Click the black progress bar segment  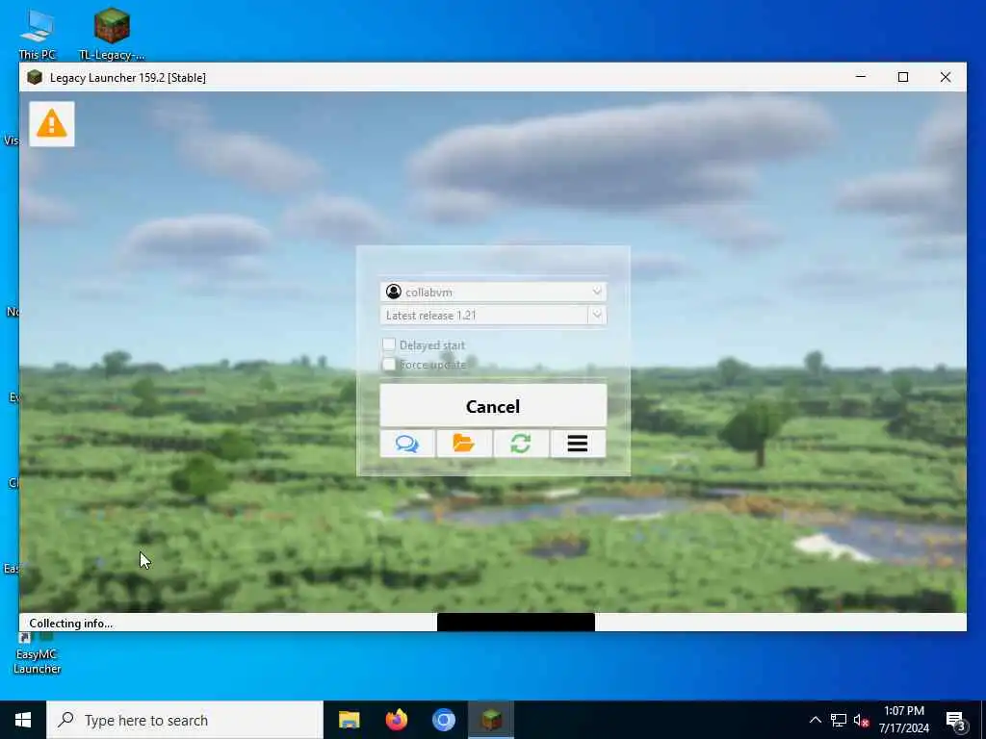(x=516, y=623)
